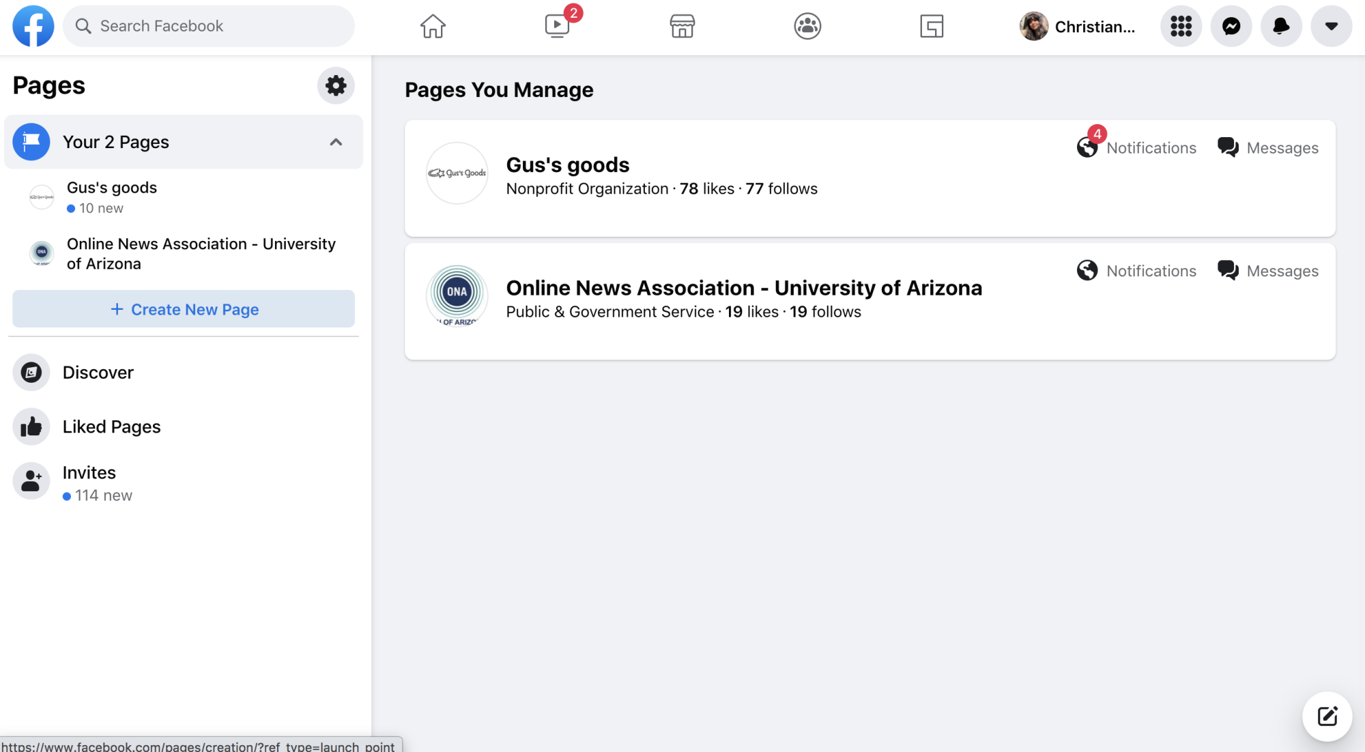The height and width of the screenshot is (752, 1365).
Task: Open Gus's goods page title
Action: coord(568,165)
